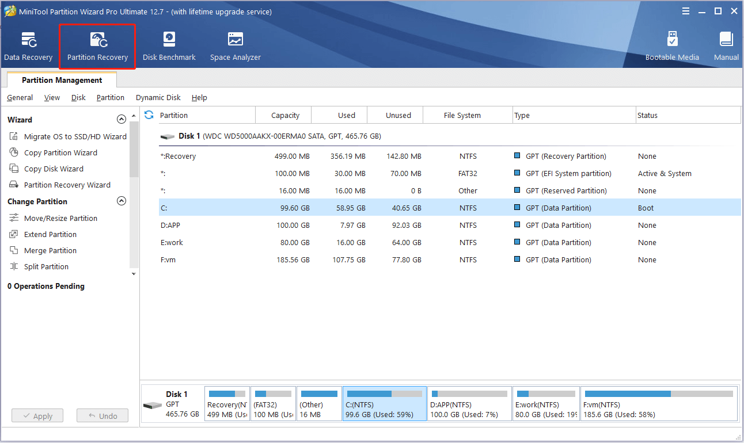Collapse the Wizard section
Image resolution: width=744 pixels, height=443 pixels.
coord(122,119)
